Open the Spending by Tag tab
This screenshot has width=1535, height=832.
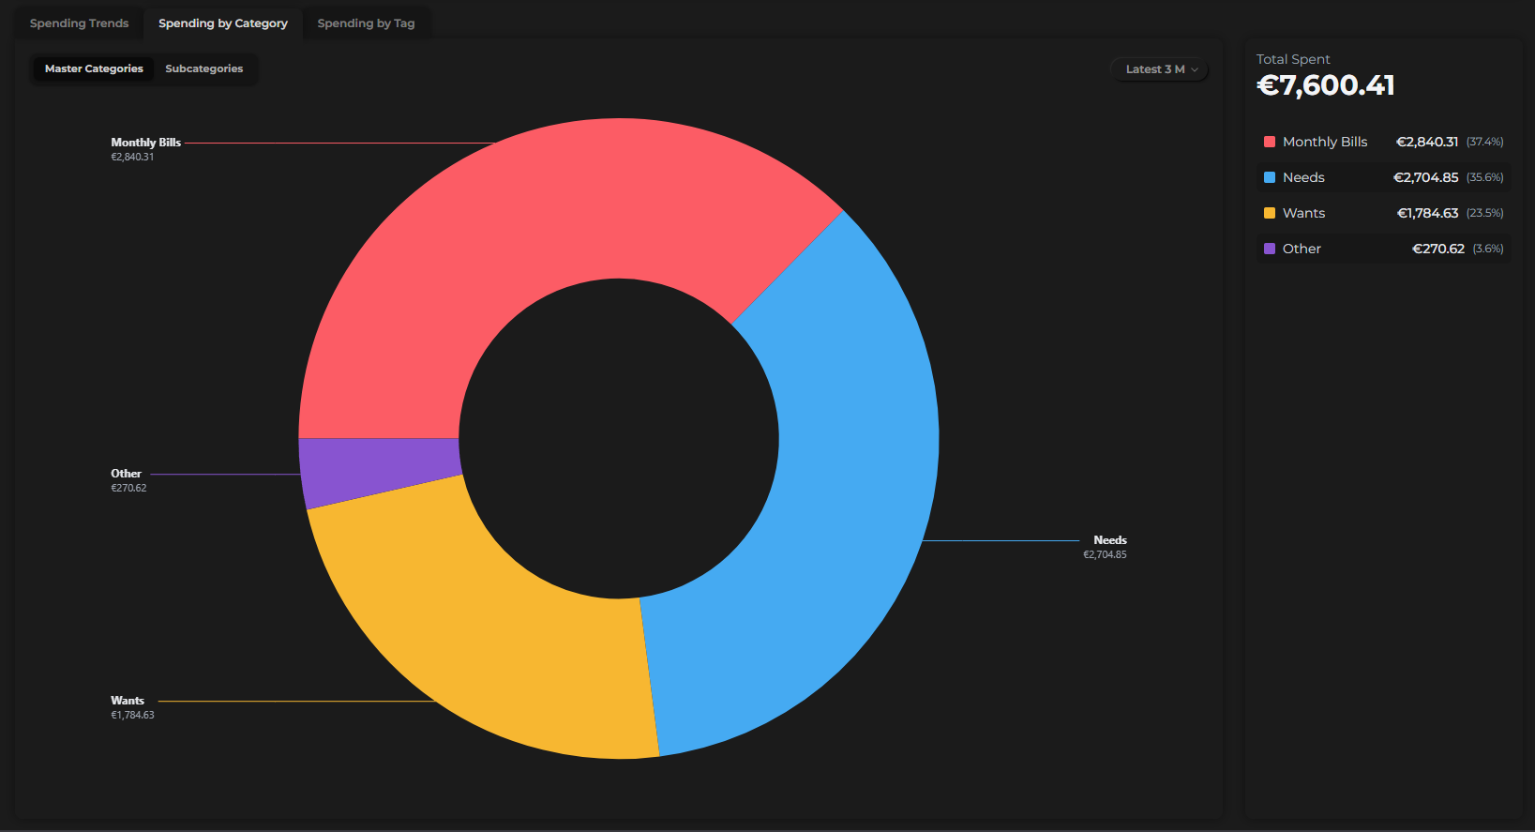pyautogui.click(x=366, y=23)
